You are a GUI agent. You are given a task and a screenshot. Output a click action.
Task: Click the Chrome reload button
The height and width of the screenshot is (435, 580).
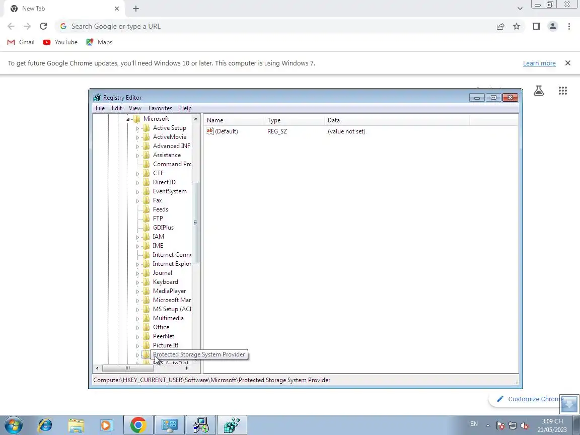43,26
